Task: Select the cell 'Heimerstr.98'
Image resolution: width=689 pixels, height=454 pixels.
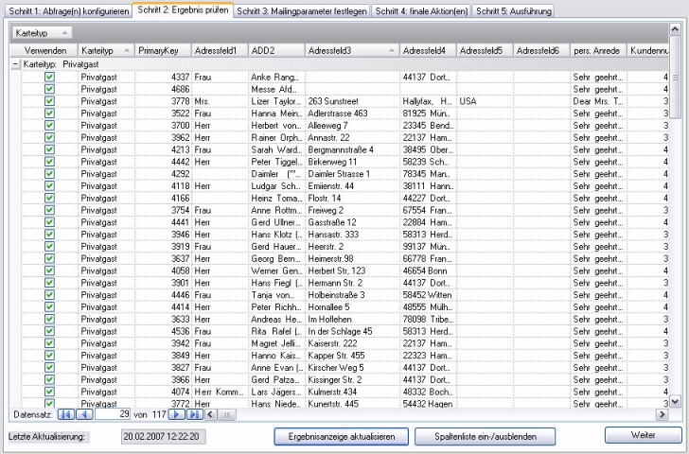Action: [352, 258]
